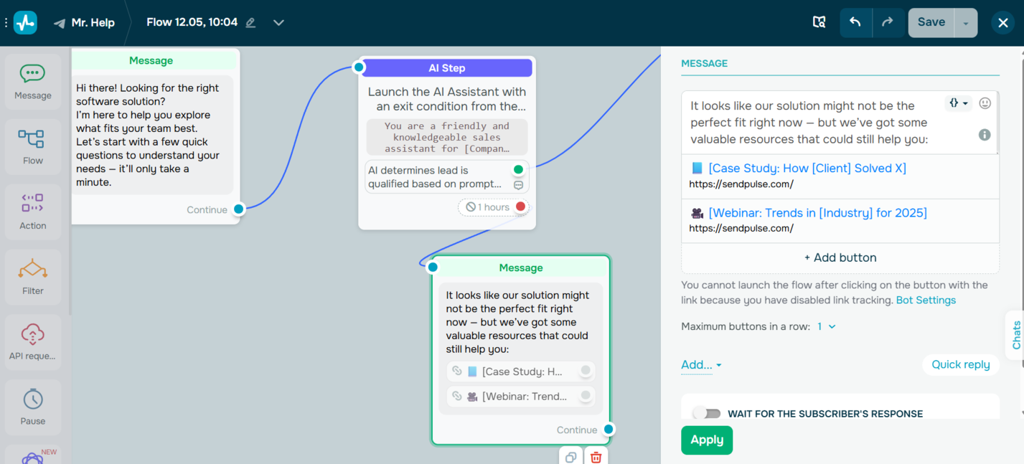
Task: Duplicate the selected Message block
Action: click(571, 457)
